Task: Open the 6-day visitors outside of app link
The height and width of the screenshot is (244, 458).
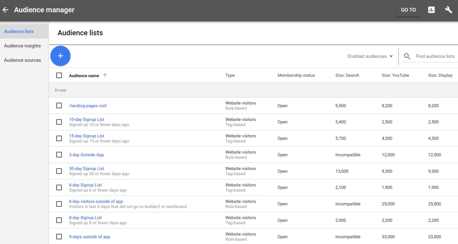Action: tap(96, 201)
